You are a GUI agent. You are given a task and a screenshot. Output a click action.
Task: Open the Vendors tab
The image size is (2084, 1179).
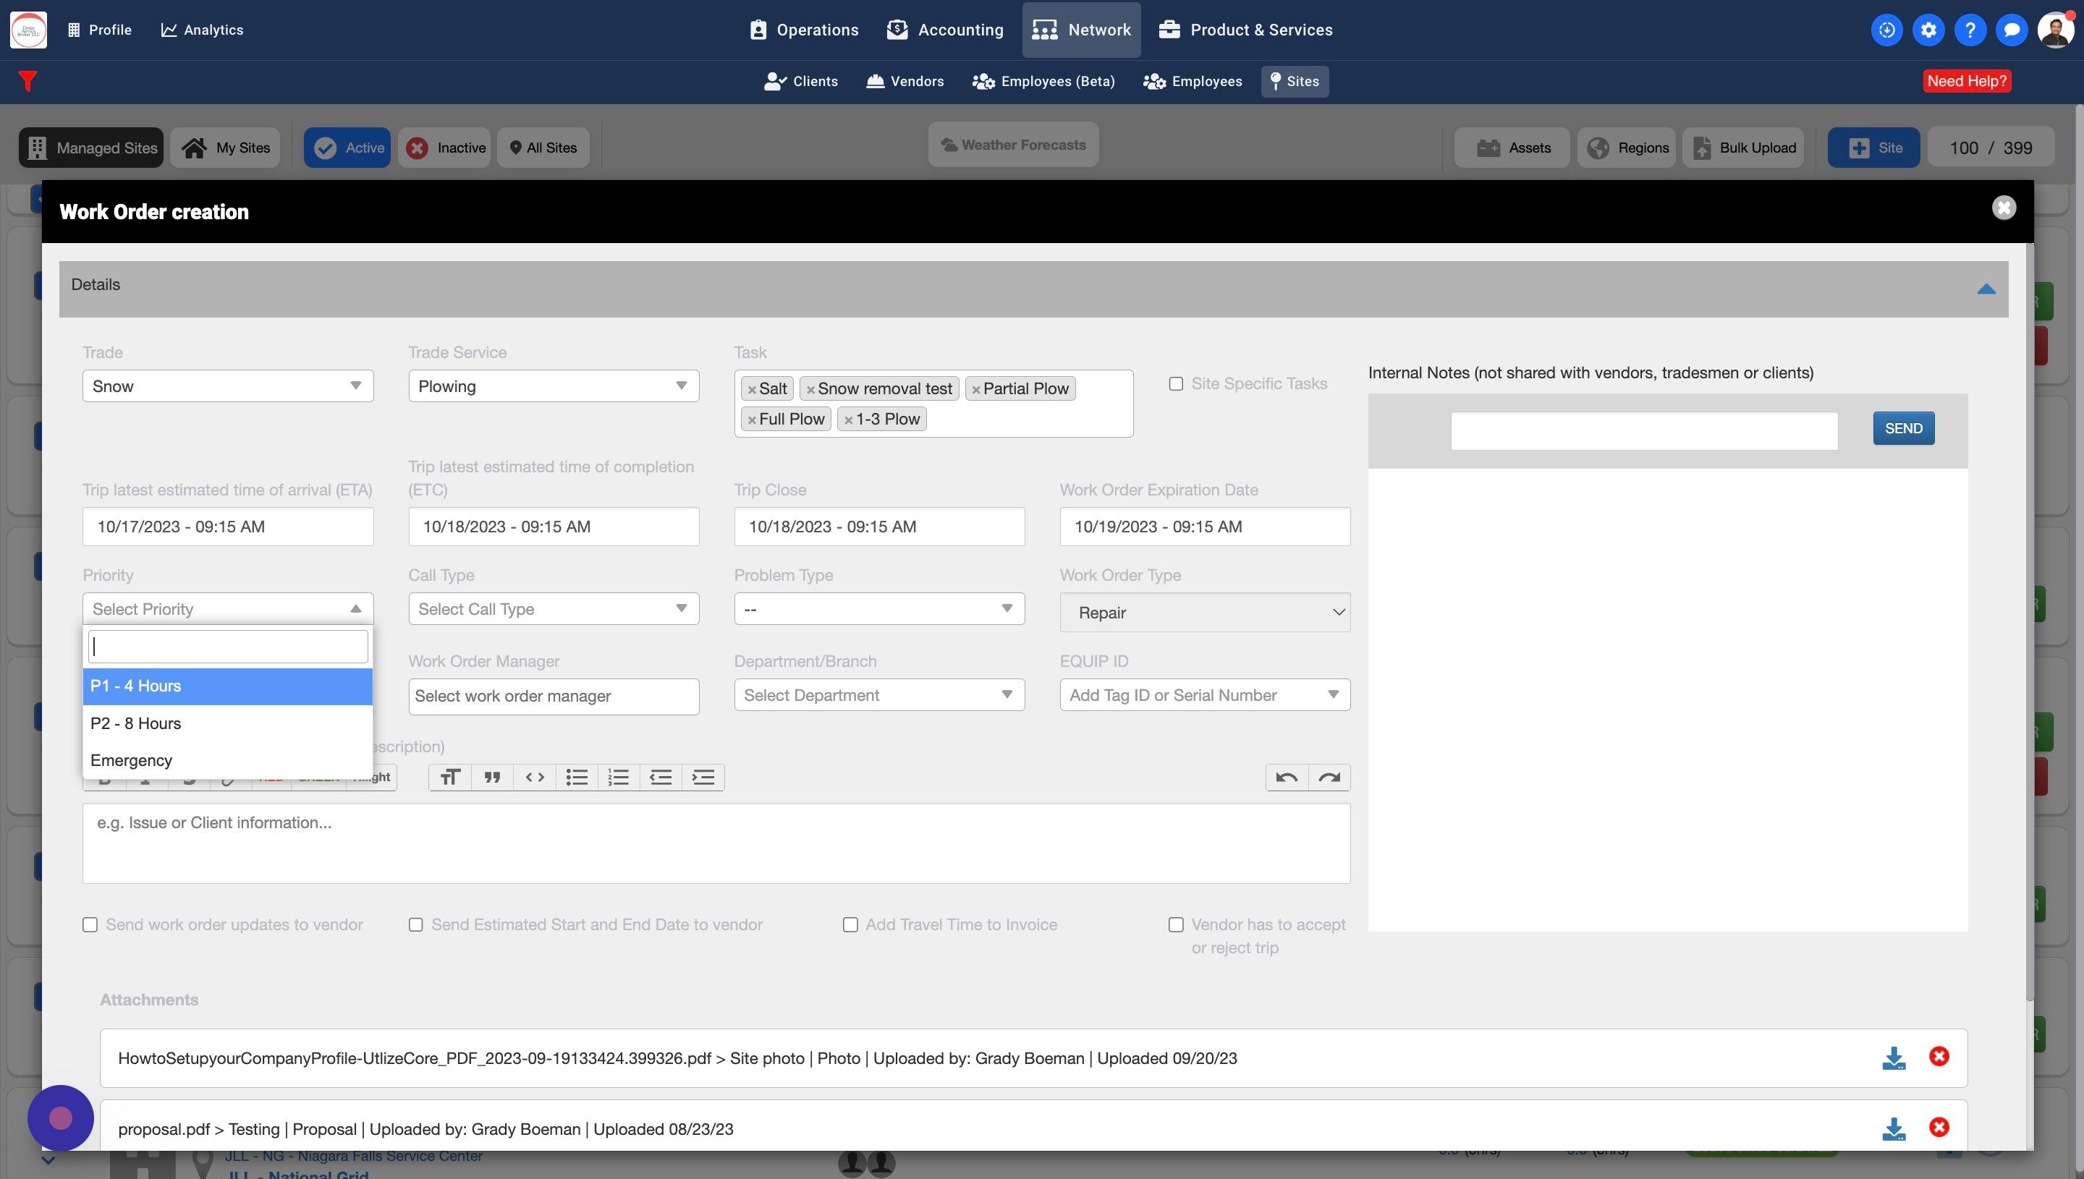[x=905, y=81]
